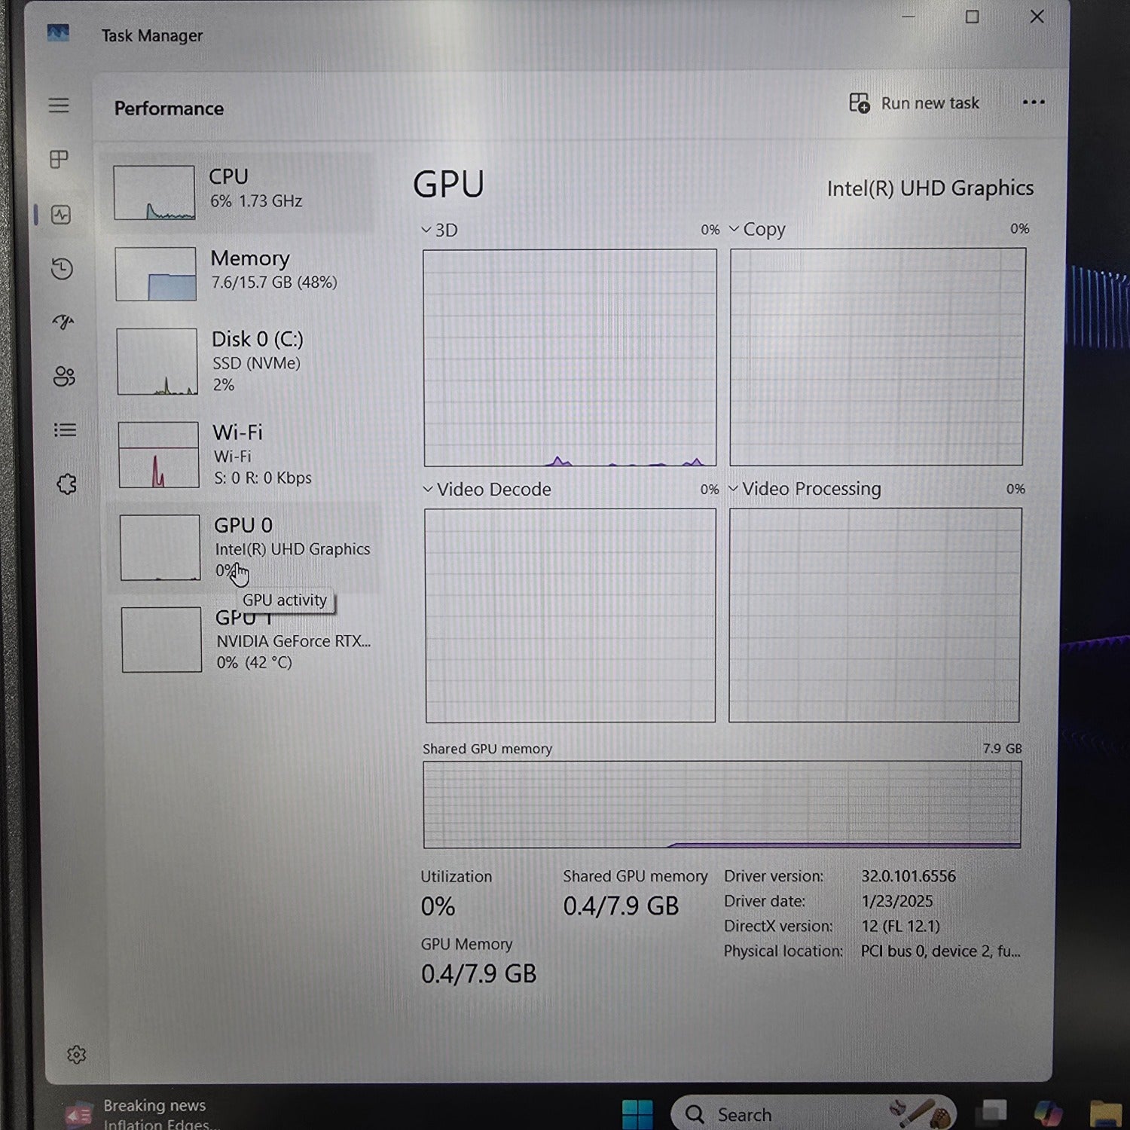Open the Users page
Viewport: 1130px width, 1130px height.
pyautogui.click(x=63, y=377)
